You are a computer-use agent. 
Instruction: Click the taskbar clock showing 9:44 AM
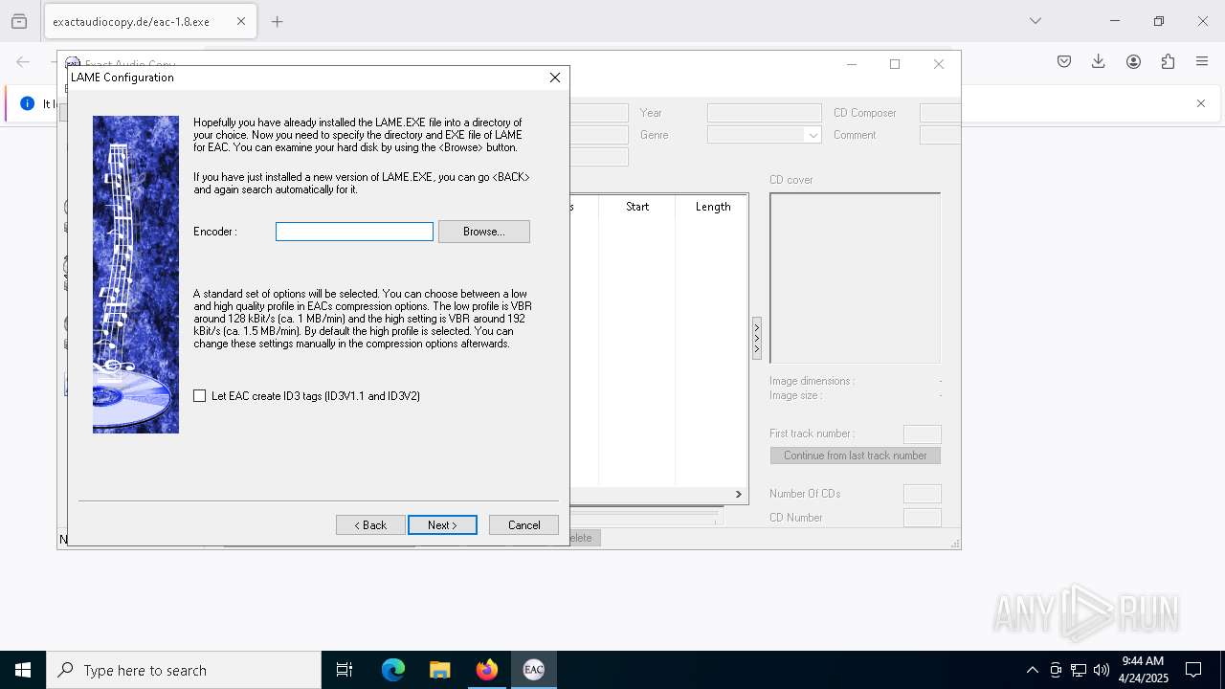pyautogui.click(x=1144, y=670)
